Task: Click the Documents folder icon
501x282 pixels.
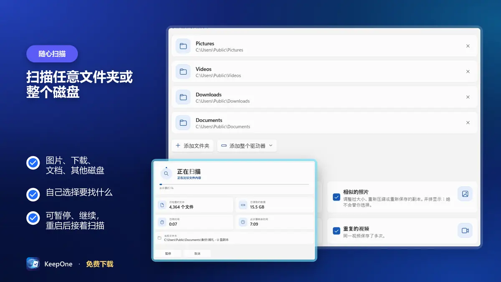Action: (x=183, y=123)
